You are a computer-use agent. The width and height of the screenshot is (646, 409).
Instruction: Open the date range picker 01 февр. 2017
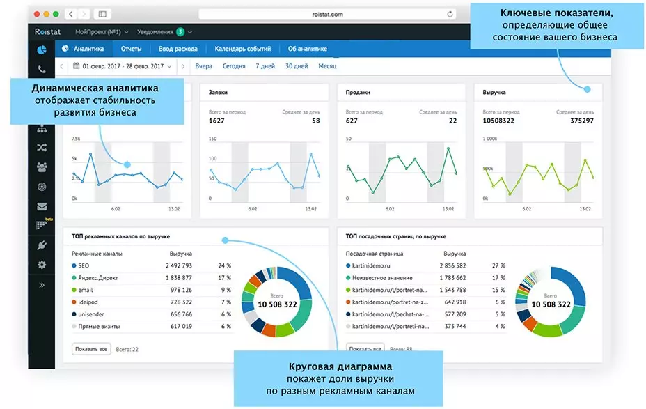123,66
